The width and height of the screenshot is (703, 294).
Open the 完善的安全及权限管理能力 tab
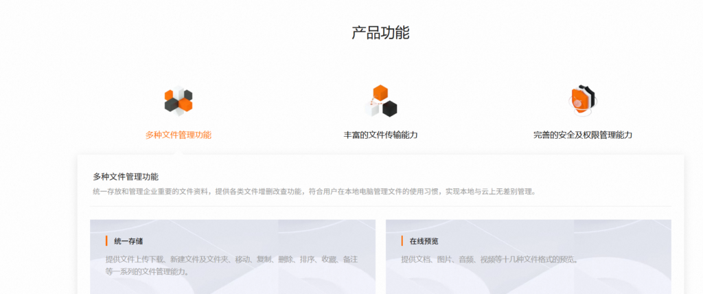[582, 135]
